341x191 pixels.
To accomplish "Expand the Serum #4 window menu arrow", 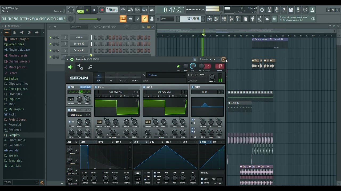I will (x=68, y=59).
